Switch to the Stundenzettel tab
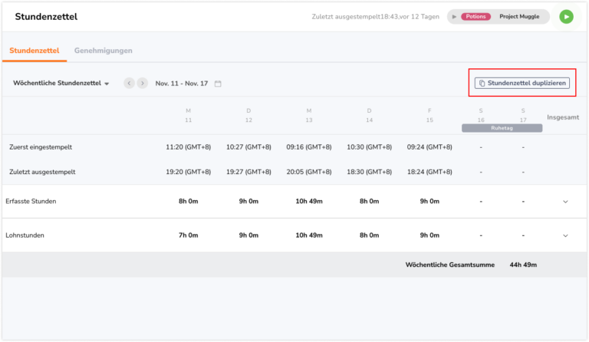This screenshot has width=589, height=342. [x=35, y=51]
